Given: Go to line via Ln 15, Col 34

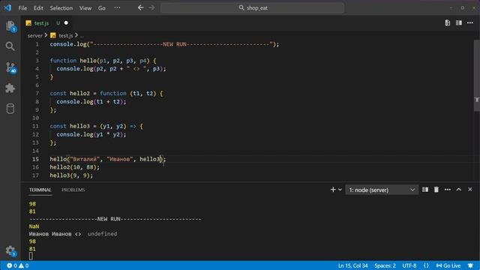Looking at the screenshot, I should click(352, 265).
